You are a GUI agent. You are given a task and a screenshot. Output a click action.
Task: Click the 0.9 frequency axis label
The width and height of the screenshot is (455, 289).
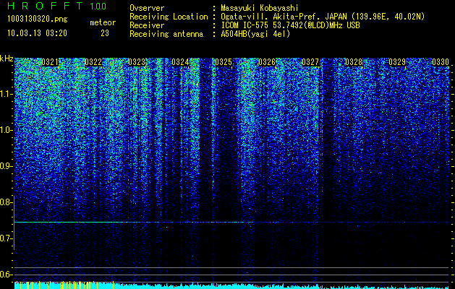[x=6, y=166]
